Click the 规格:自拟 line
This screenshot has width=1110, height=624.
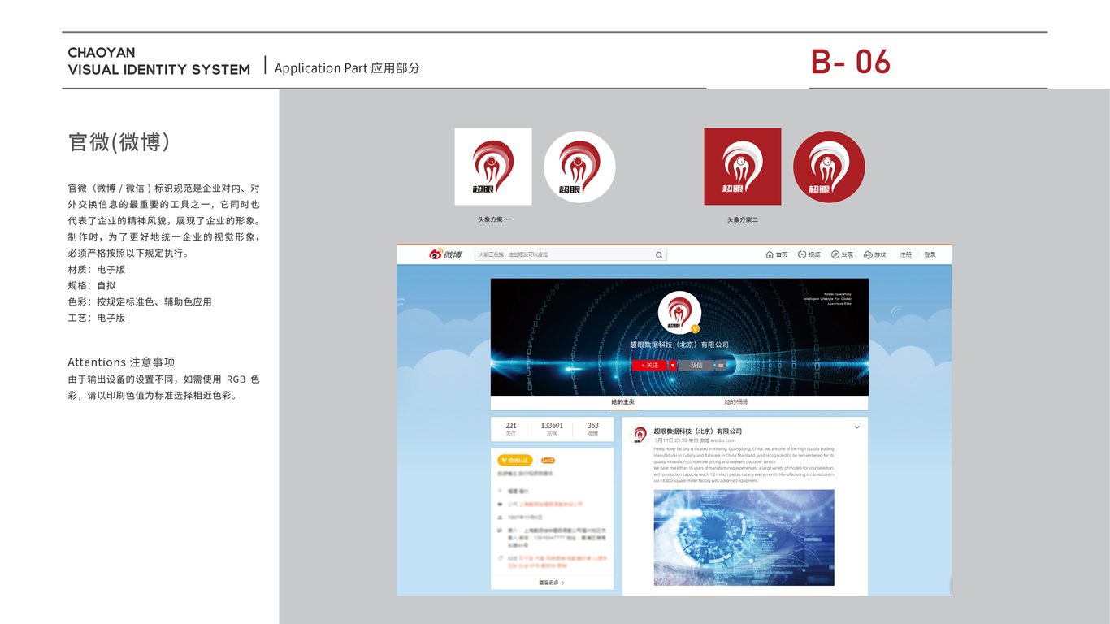[x=92, y=286]
